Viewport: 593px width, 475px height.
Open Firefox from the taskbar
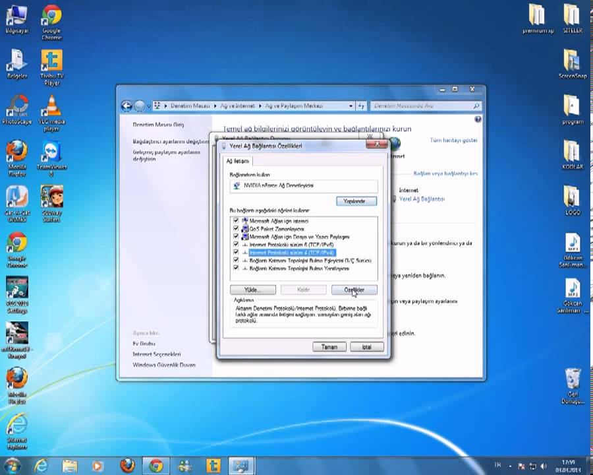point(127,466)
